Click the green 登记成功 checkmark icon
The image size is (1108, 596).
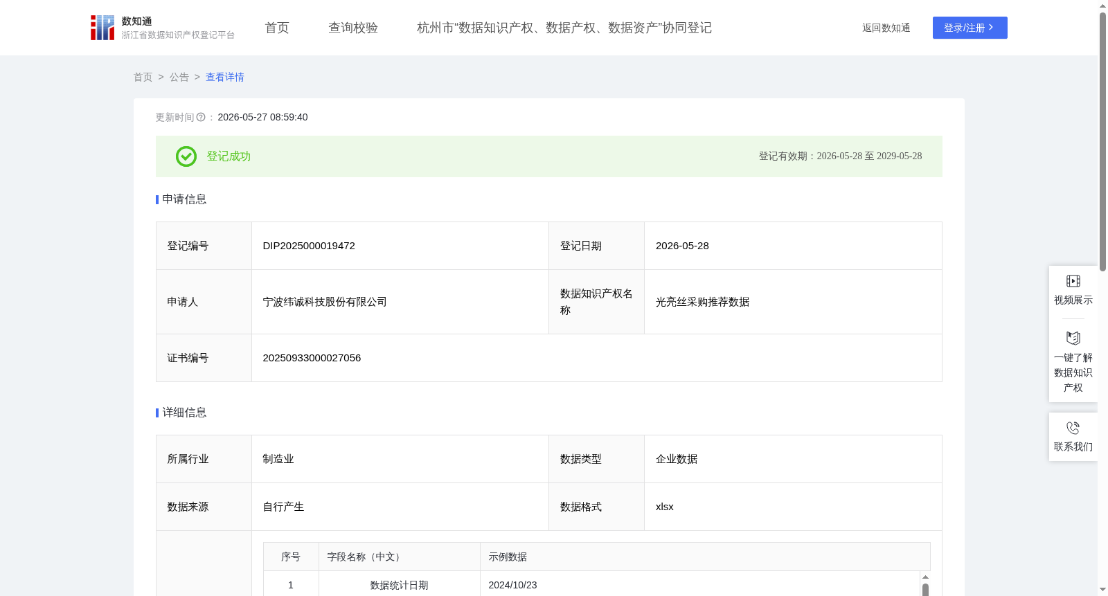(x=186, y=156)
